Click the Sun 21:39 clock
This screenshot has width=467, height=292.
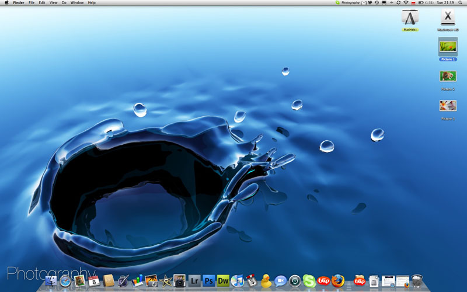[445, 3]
